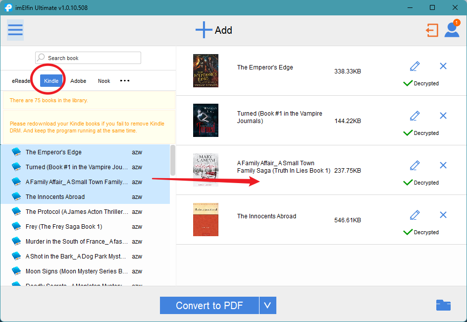This screenshot has width=467, height=322.
Task: Select The Protocol in the book list
Action: click(74, 211)
